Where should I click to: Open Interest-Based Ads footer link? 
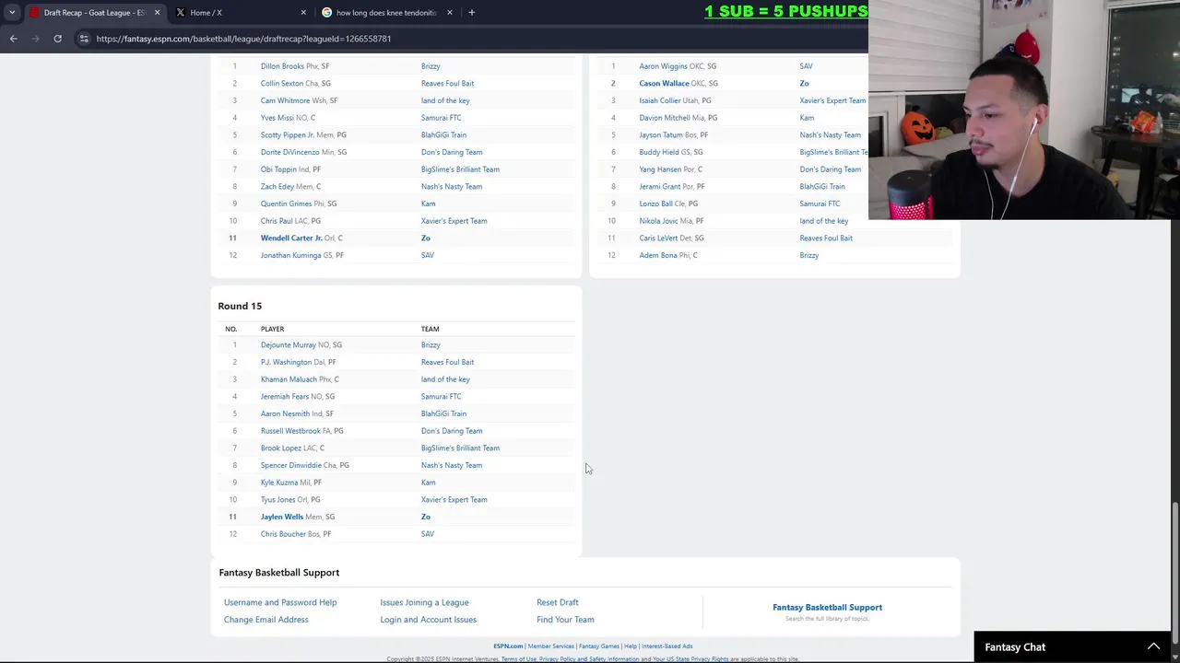pyautogui.click(x=667, y=646)
